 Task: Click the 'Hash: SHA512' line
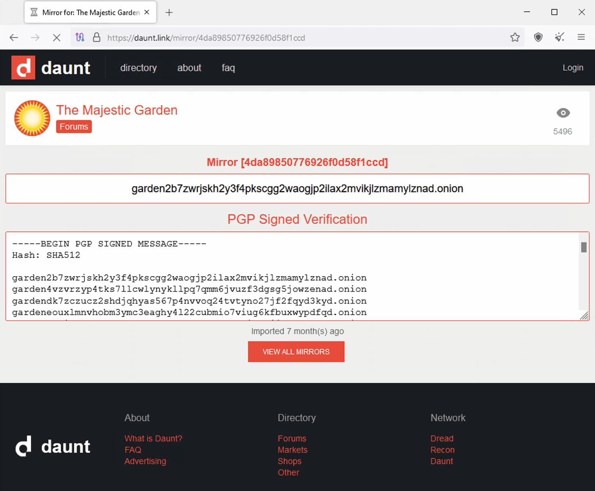pos(46,255)
